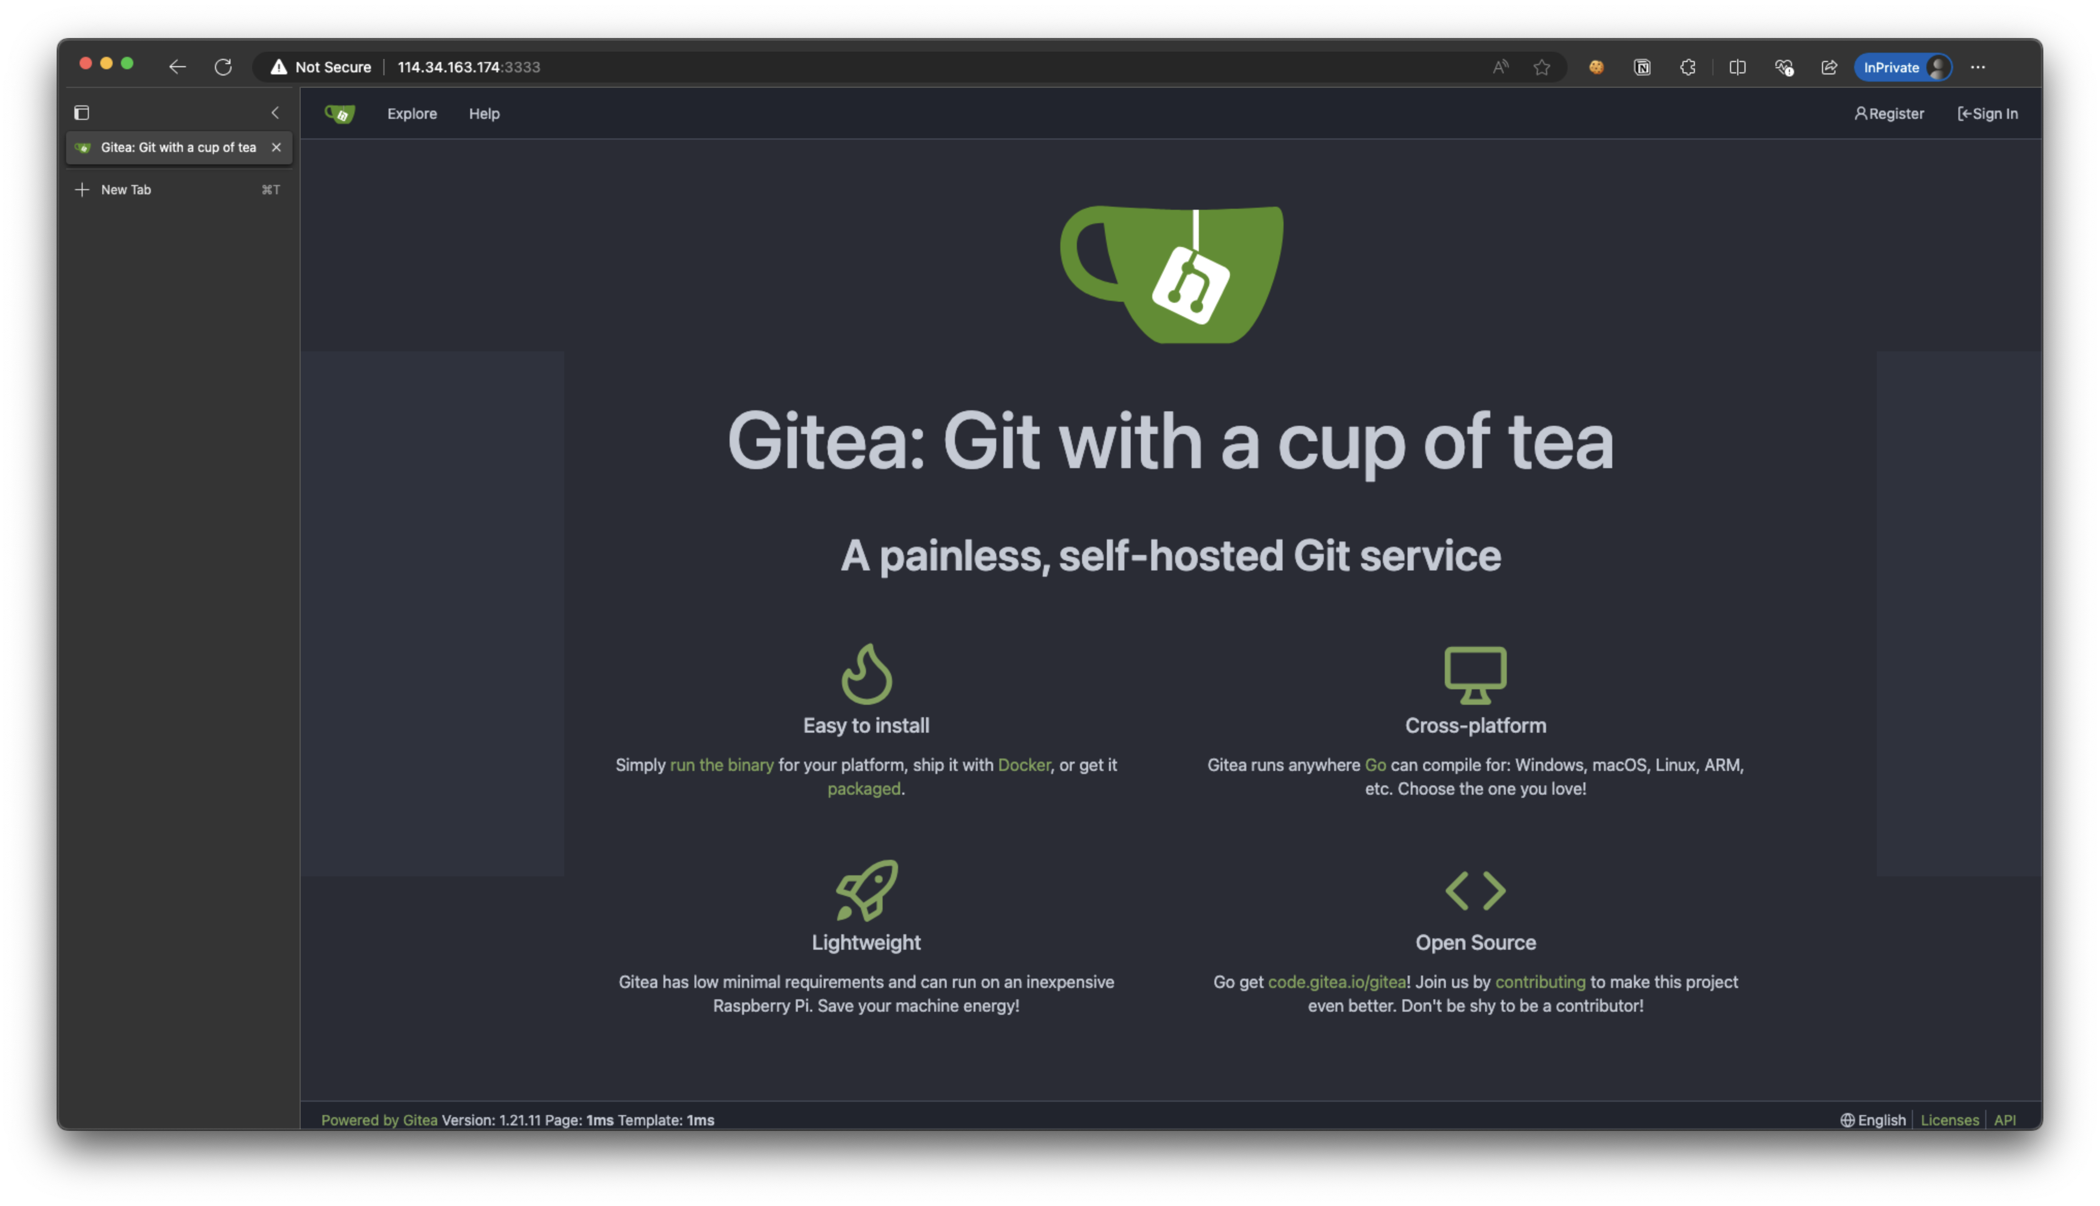Open the Notion extension icon
The width and height of the screenshot is (2100, 1206).
pyautogui.click(x=1642, y=67)
